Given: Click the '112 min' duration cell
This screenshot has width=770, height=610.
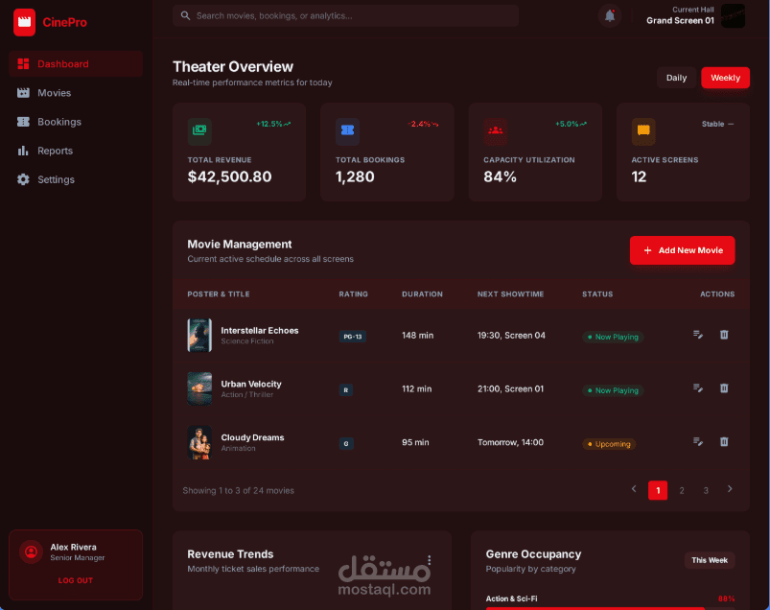Looking at the screenshot, I should (416, 389).
